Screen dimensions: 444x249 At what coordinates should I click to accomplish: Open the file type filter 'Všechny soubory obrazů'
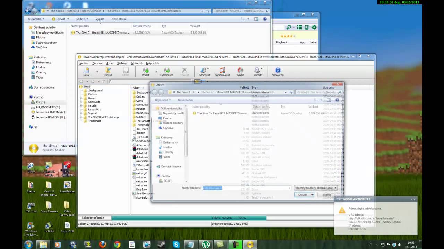pyautogui.click(x=316, y=188)
